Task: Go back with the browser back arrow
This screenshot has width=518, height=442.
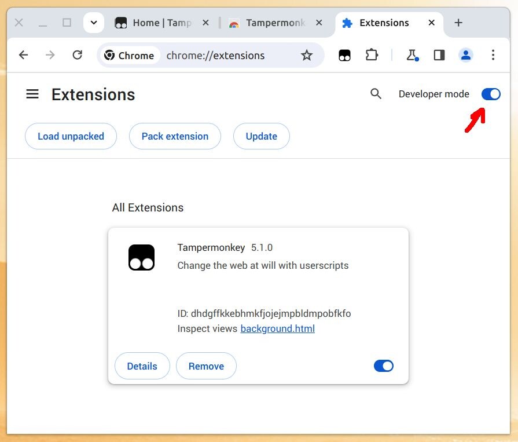Action: [24, 55]
